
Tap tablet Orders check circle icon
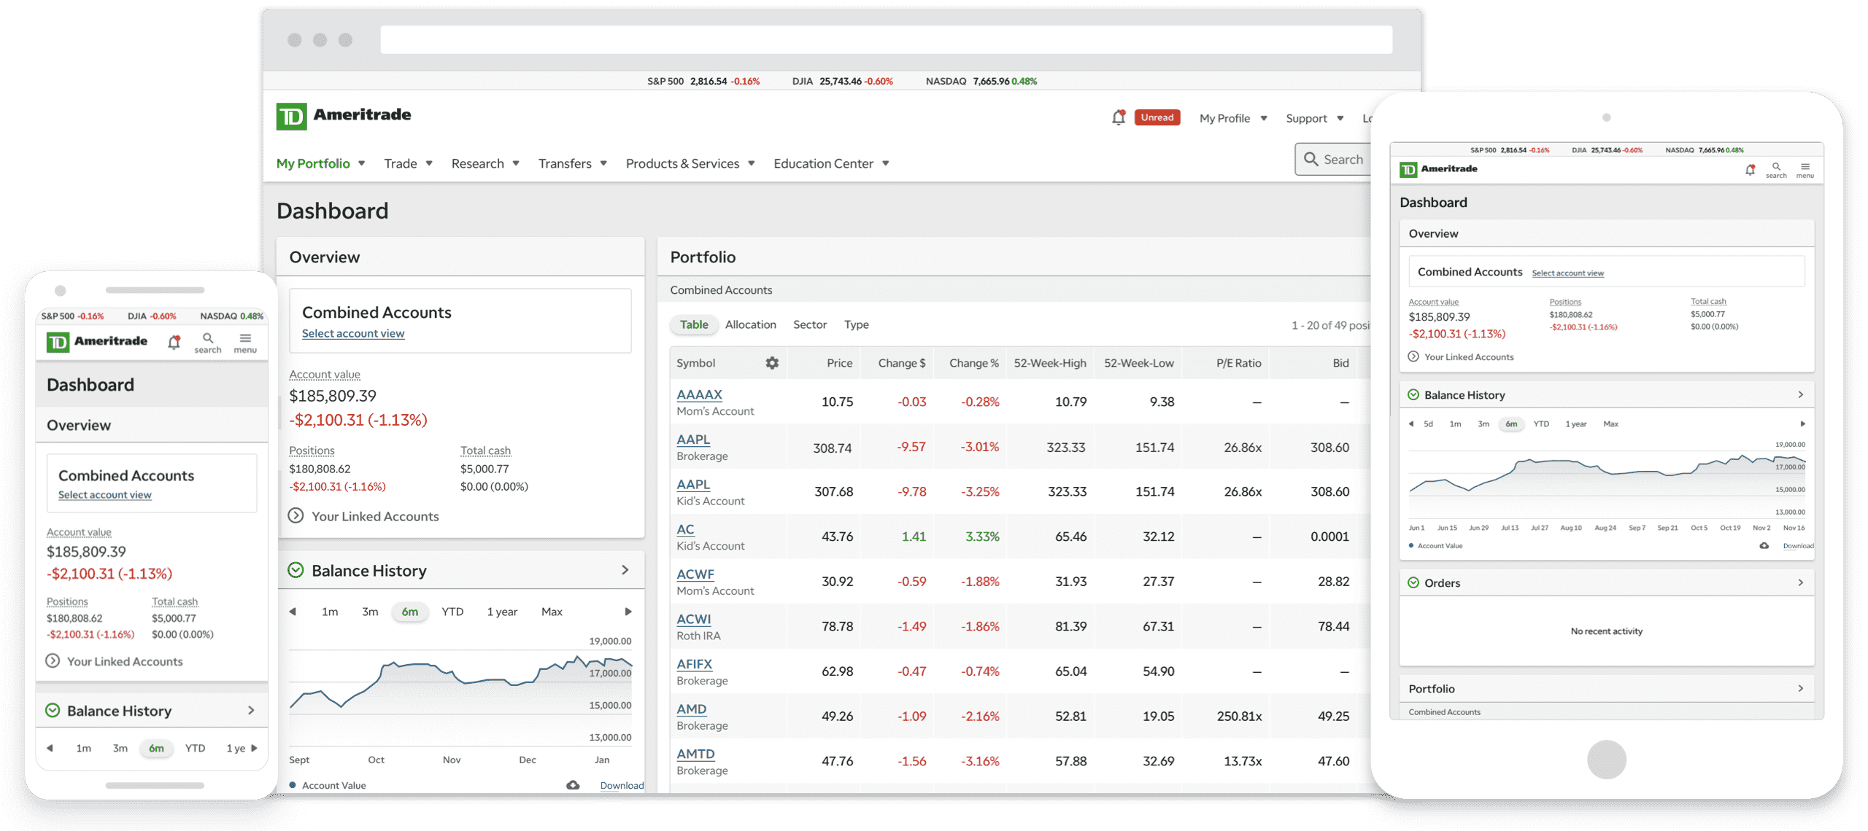pyautogui.click(x=1413, y=582)
